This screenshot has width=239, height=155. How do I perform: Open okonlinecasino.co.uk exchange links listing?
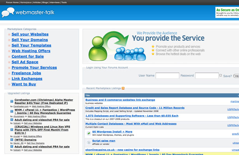(x=122, y=150)
